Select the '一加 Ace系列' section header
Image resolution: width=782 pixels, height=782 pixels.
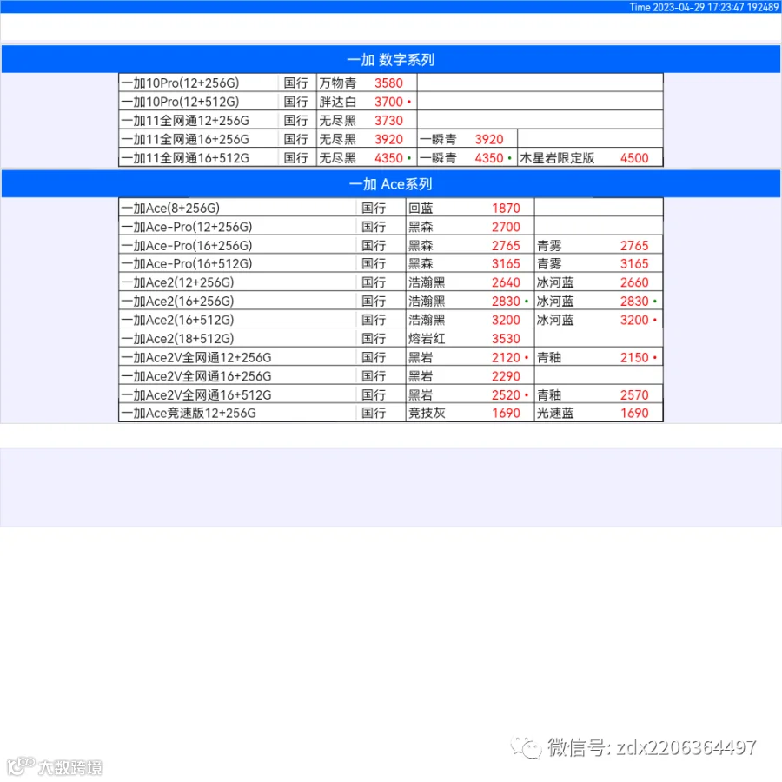tap(391, 184)
